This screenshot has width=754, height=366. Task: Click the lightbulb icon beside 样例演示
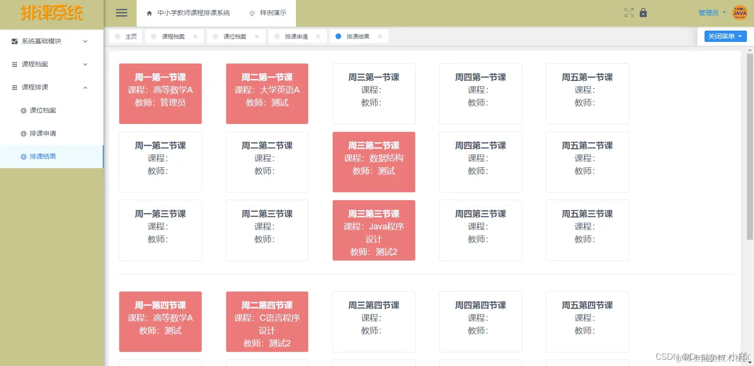pos(252,13)
